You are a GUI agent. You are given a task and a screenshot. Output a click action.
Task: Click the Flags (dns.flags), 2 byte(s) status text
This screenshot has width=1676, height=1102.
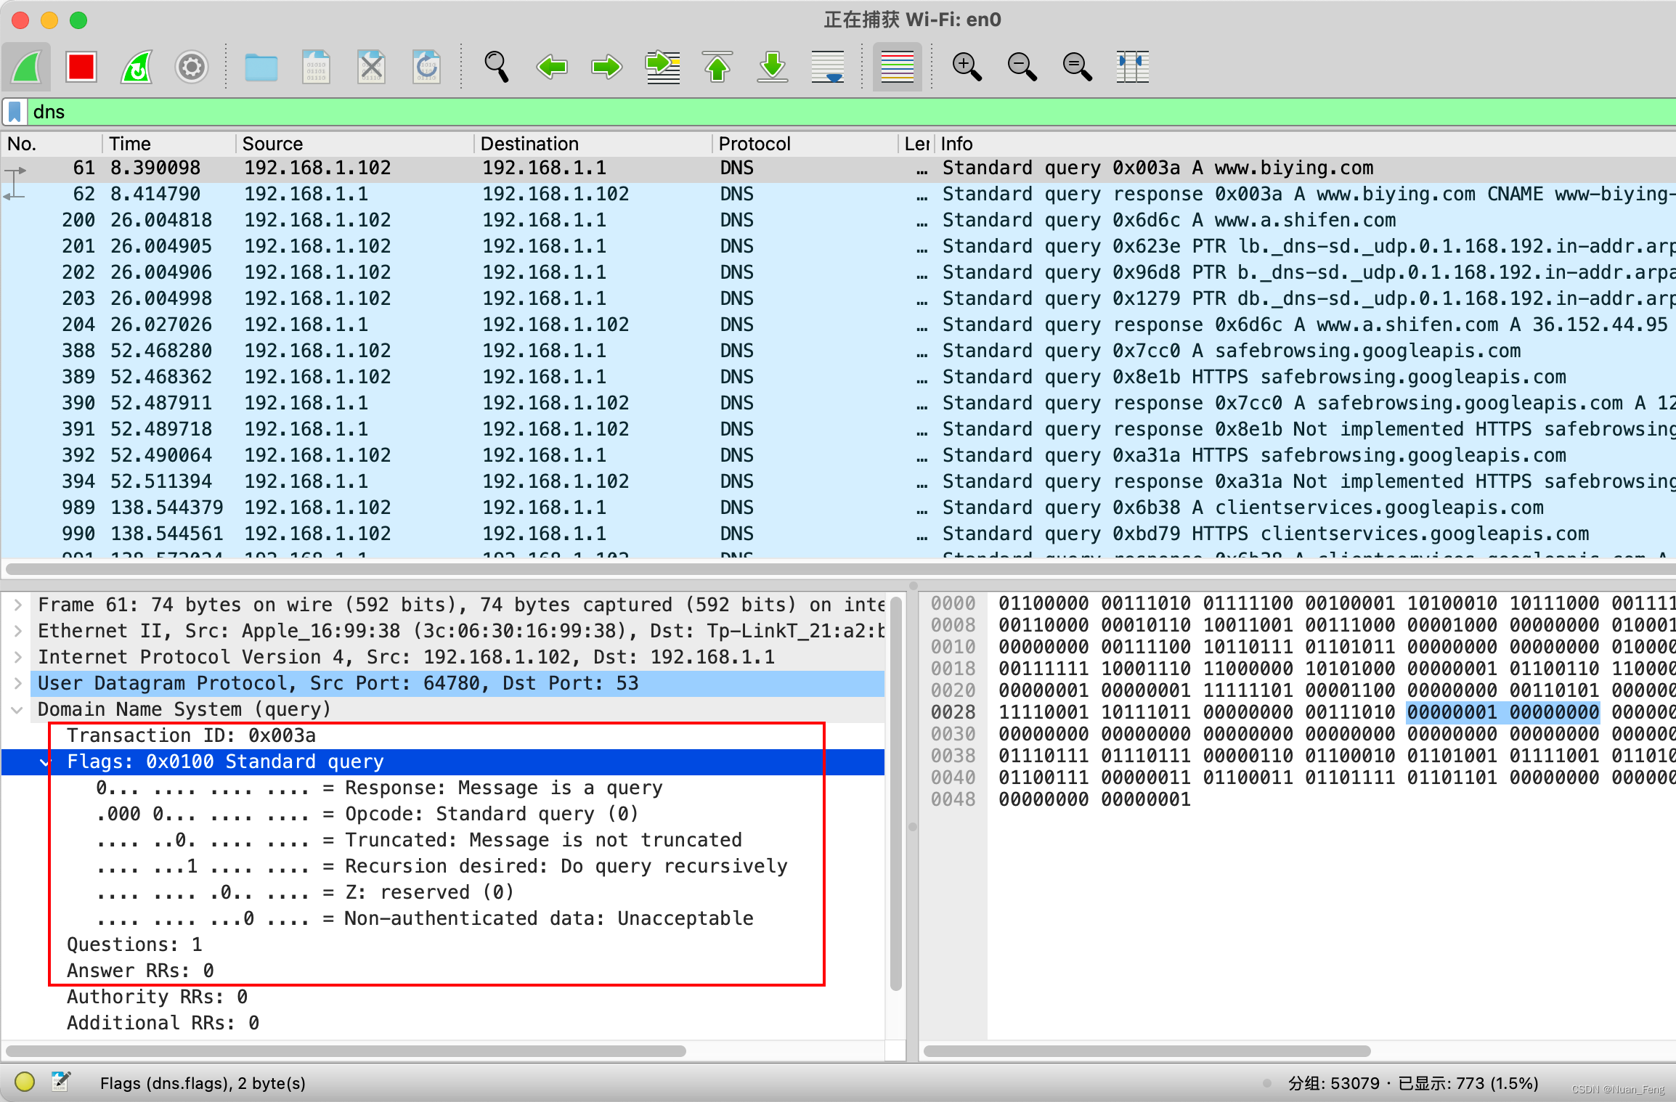click(x=203, y=1083)
